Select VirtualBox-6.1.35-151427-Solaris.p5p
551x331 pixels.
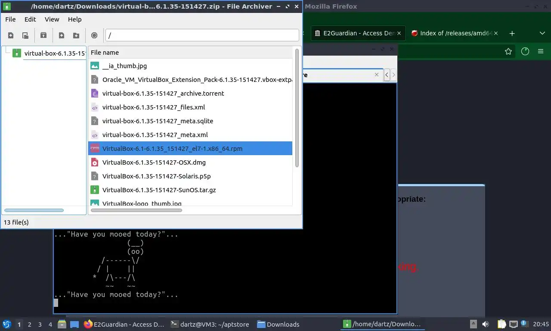pos(190,176)
